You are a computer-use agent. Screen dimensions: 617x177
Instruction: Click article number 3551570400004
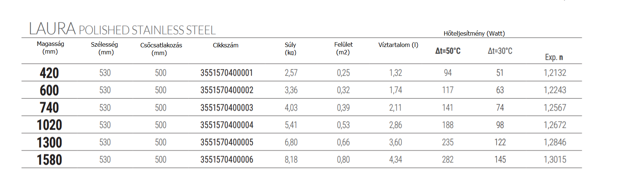click(x=227, y=125)
